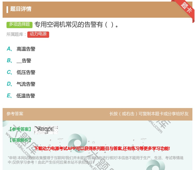The image size is (195, 170).
Task: Click the letter B option marker
Action: point(9,60)
